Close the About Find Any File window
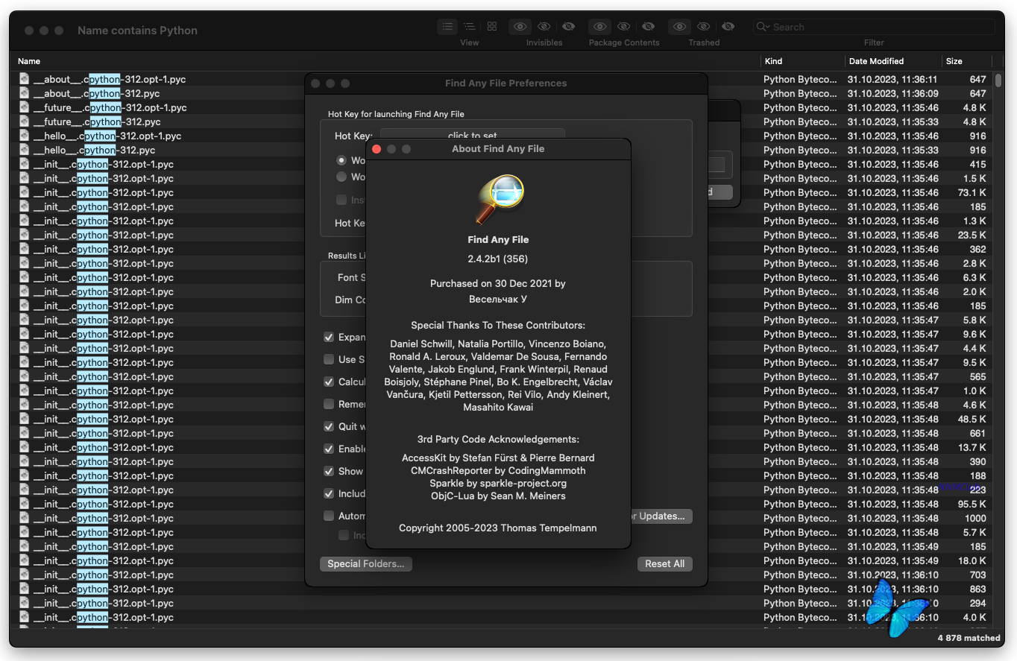Screen dimensions: 1017x661 377,149
